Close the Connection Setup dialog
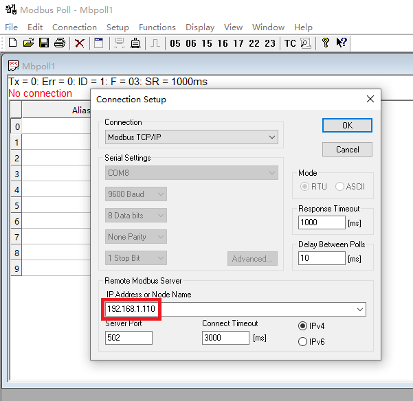The height and width of the screenshot is (401, 413). point(370,100)
